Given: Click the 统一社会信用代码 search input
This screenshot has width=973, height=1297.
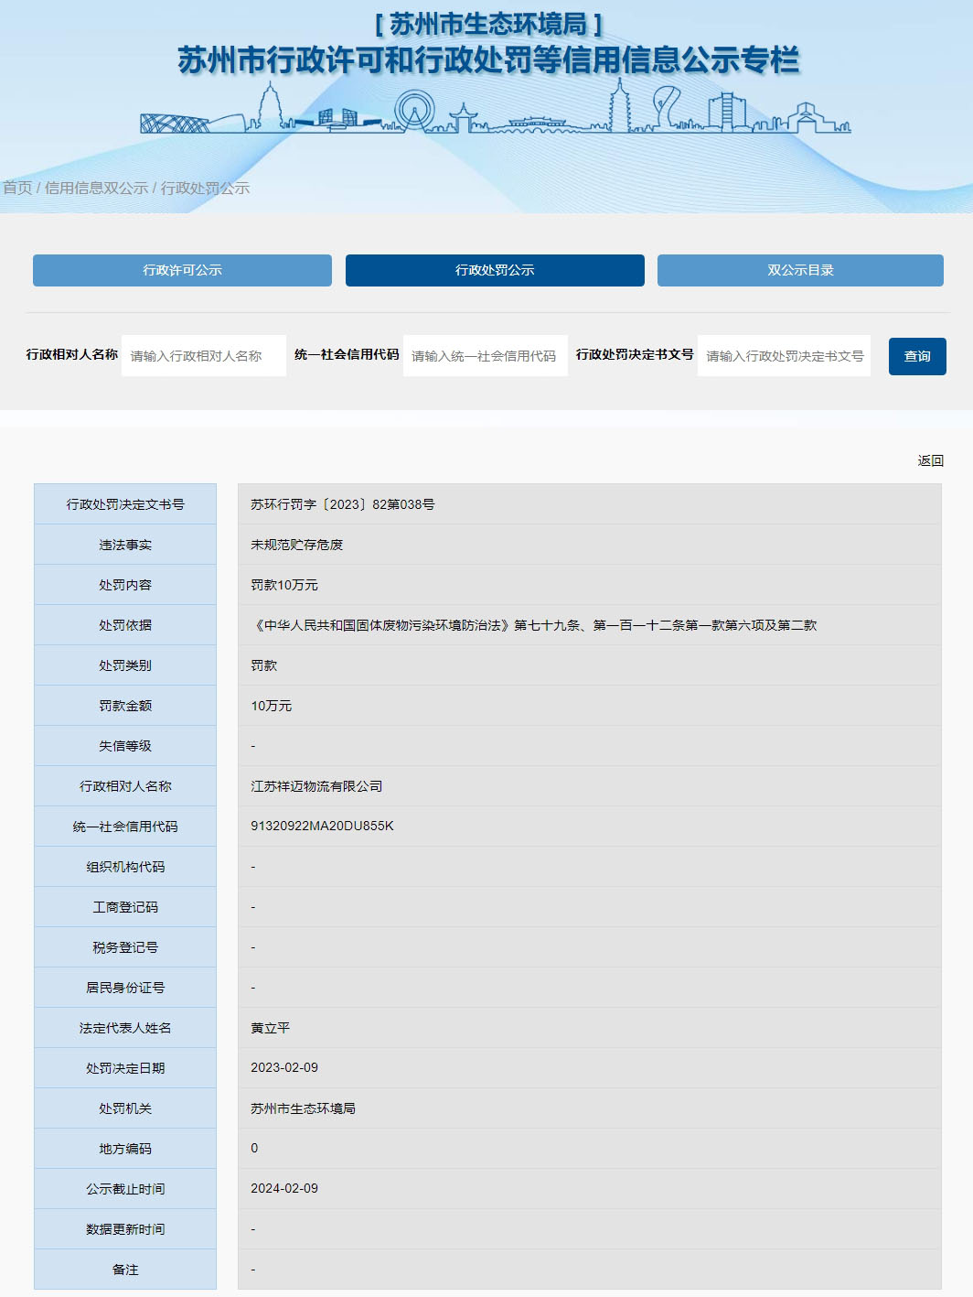Looking at the screenshot, I should [485, 356].
